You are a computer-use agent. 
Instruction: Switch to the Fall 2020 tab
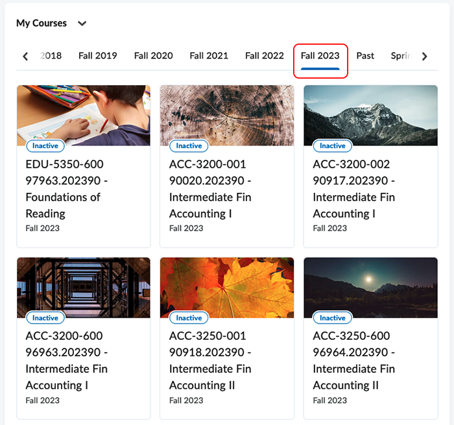click(153, 56)
